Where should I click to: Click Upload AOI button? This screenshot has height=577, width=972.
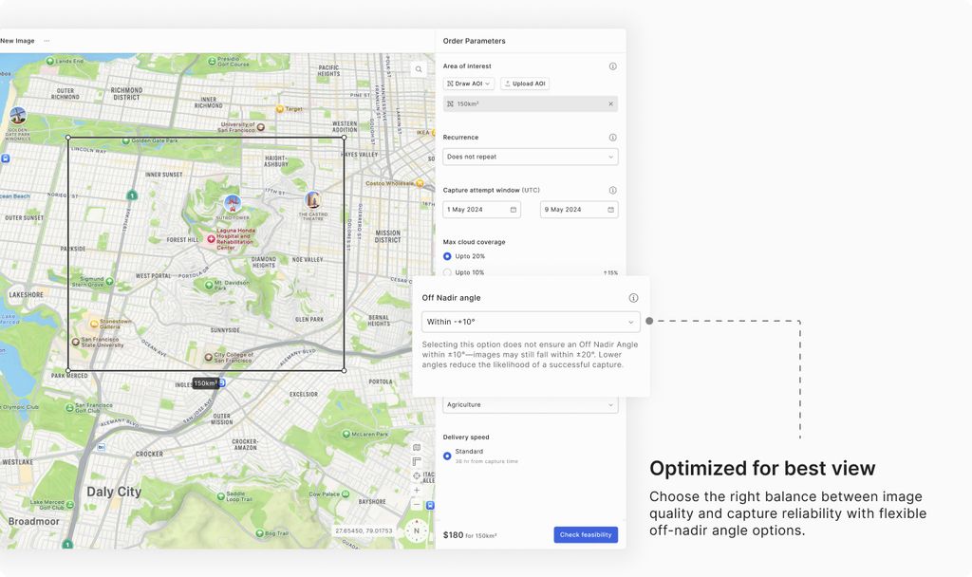pos(525,84)
